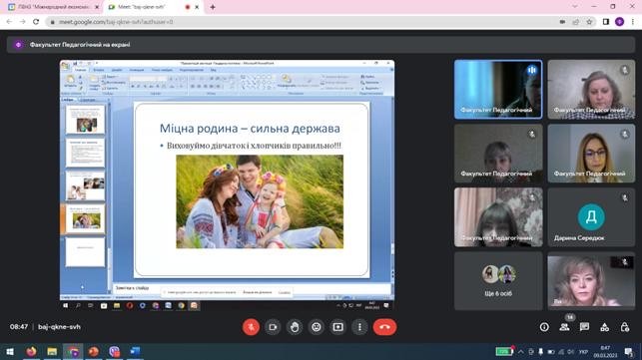The image size is (642, 360).
Task: Open the Activities panel
Action: point(604,327)
